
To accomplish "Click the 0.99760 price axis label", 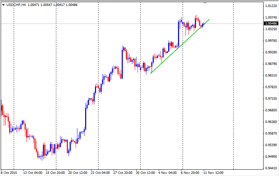I will (271, 41).
